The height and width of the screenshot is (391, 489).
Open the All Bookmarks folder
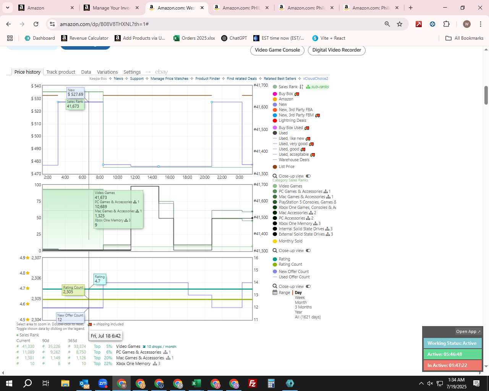coord(465,38)
